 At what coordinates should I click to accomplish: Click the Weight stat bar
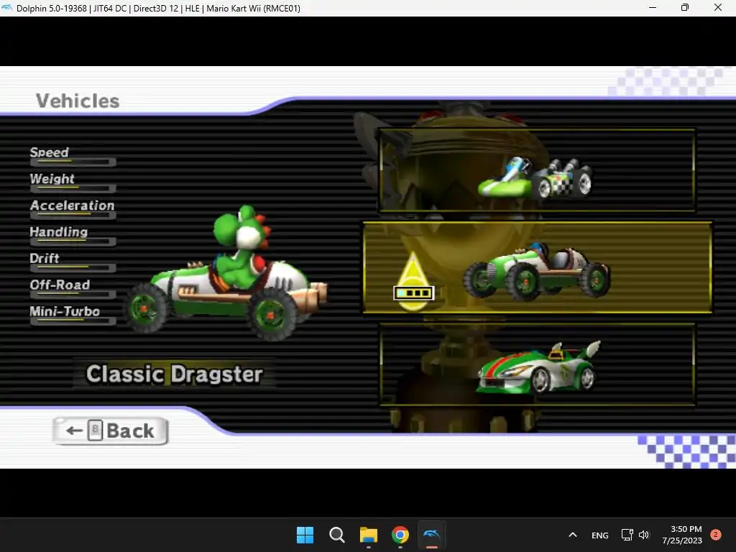tap(73, 189)
